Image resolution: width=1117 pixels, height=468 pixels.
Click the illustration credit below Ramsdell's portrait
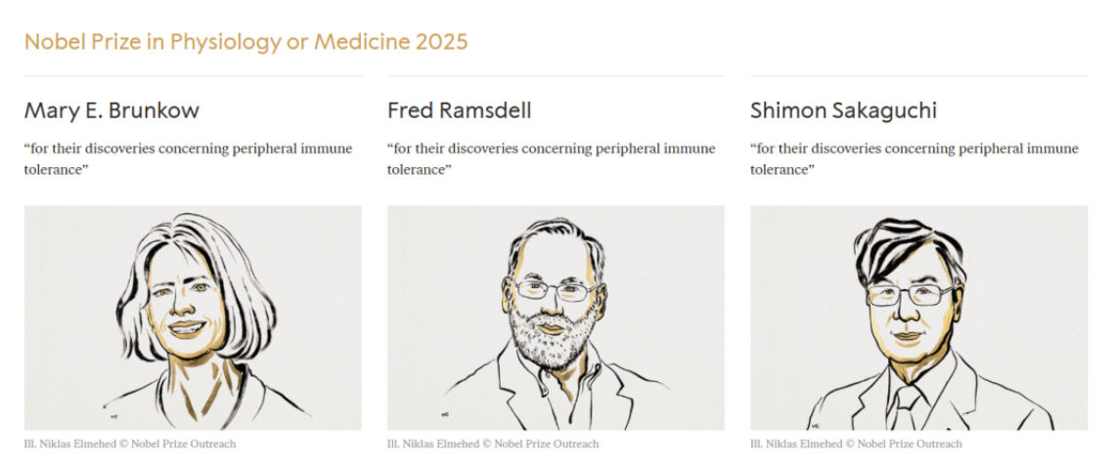coord(493,444)
